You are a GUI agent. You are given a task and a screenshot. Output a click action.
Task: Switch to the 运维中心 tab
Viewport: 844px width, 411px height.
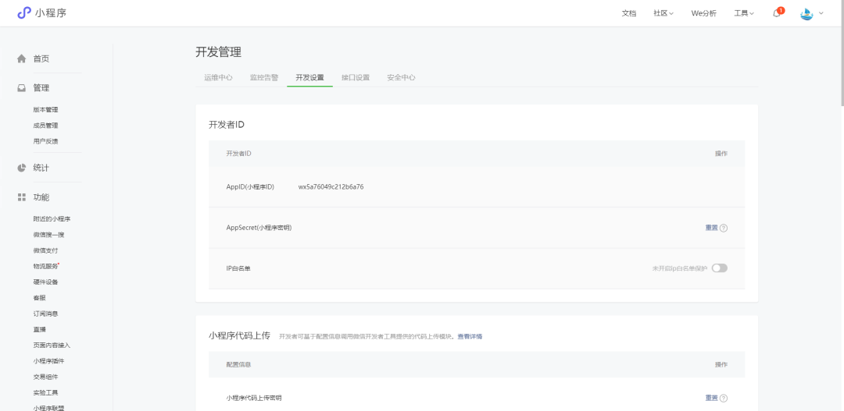(218, 78)
